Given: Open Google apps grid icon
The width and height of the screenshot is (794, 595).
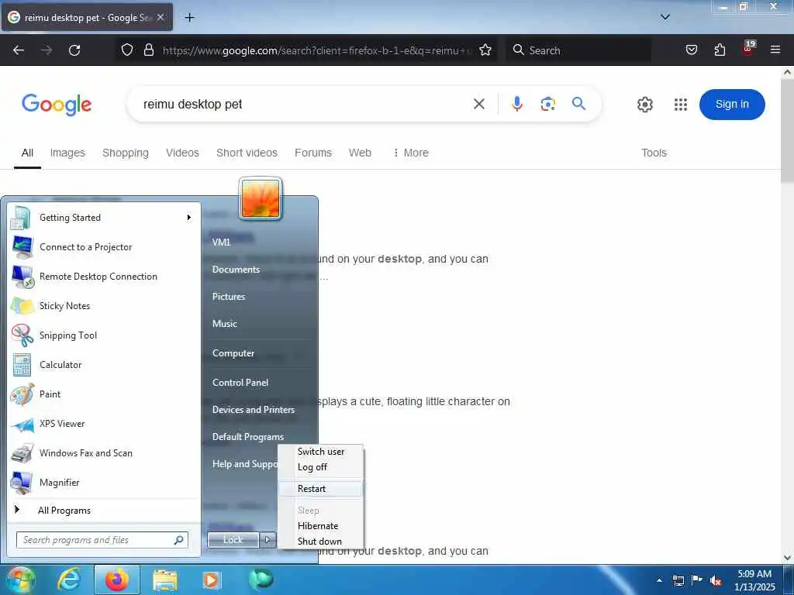Looking at the screenshot, I should pyautogui.click(x=681, y=105).
